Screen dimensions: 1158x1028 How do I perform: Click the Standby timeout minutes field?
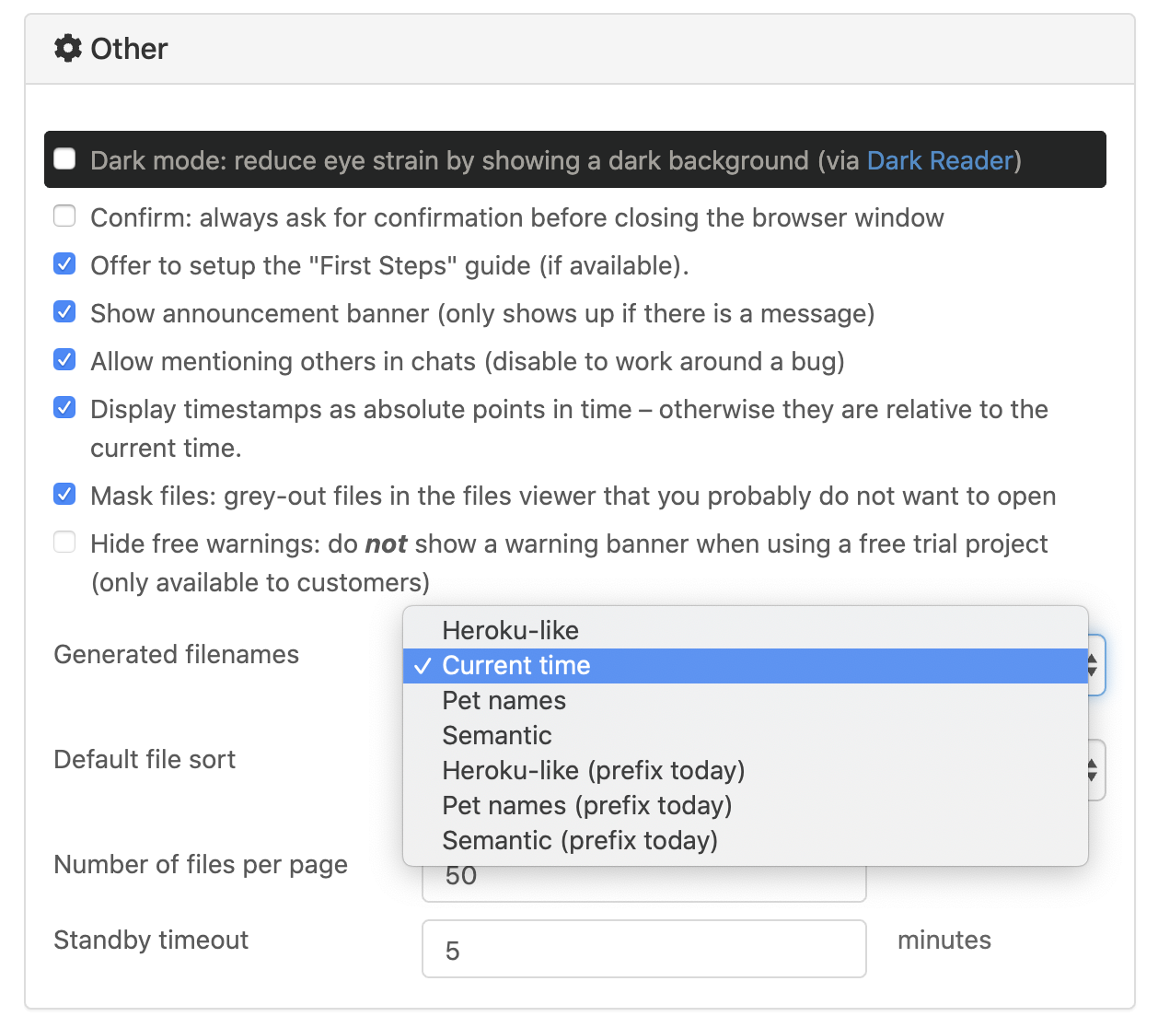tap(643, 950)
